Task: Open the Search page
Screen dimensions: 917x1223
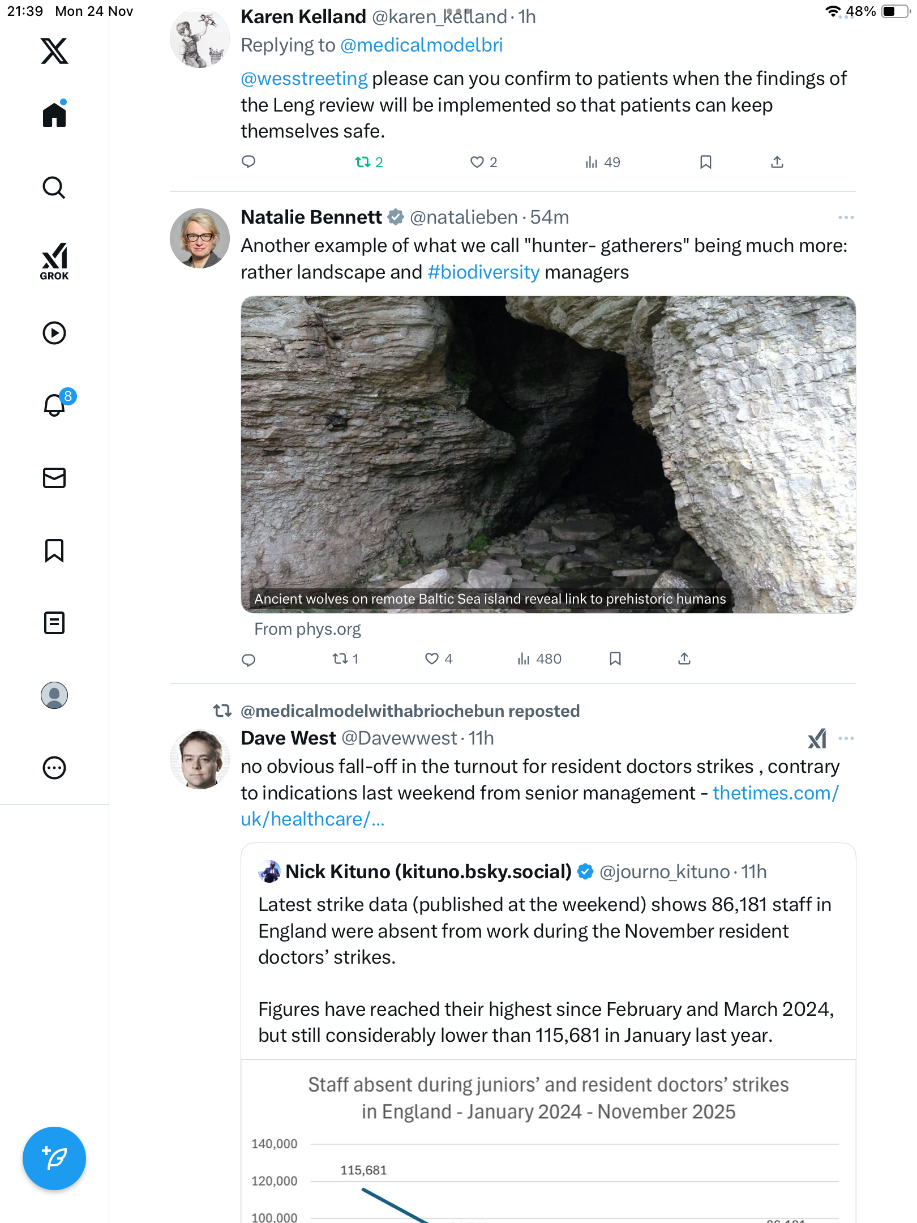Action: pyautogui.click(x=54, y=187)
